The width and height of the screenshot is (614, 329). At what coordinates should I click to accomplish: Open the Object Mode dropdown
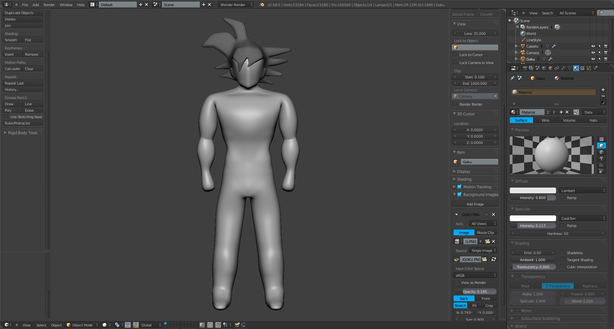[x=82, y=325]
